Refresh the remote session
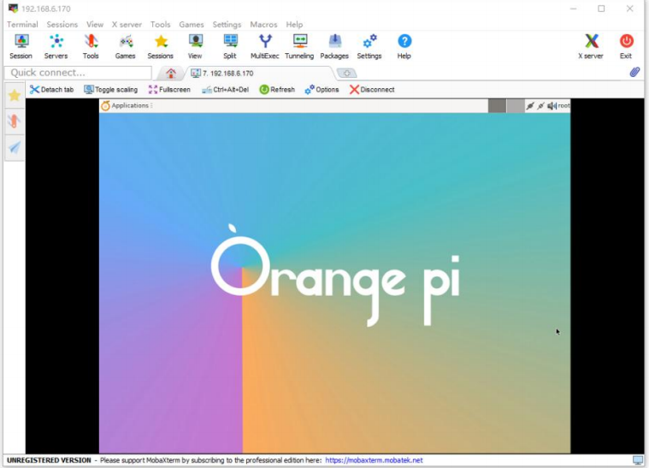 pos(277,90)
